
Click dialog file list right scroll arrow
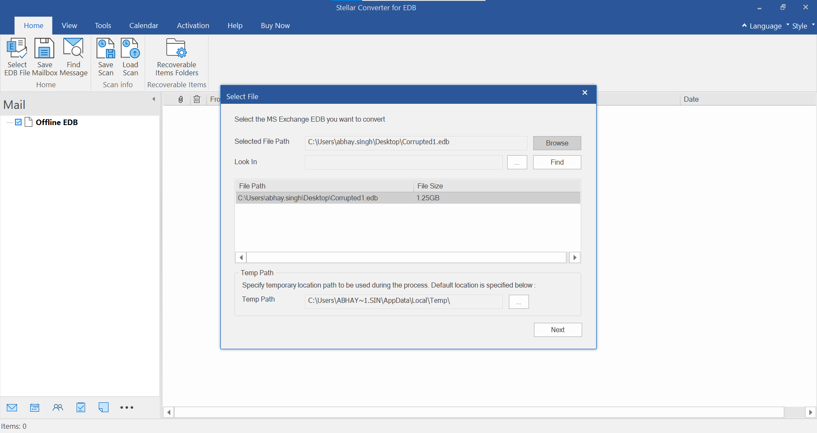(x=575, y=257)
